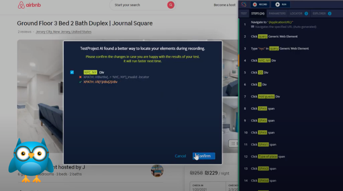Switch to the Steps (24) tab

(x=257, y=14)
